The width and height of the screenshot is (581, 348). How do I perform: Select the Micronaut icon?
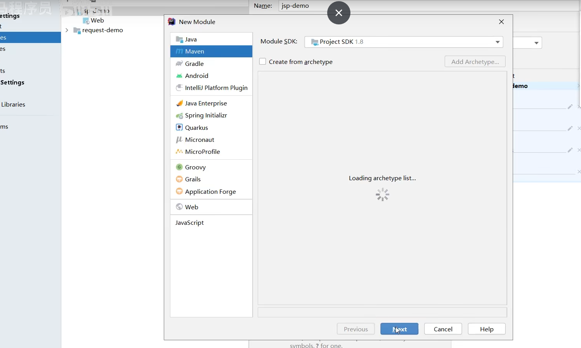(179, 140)
